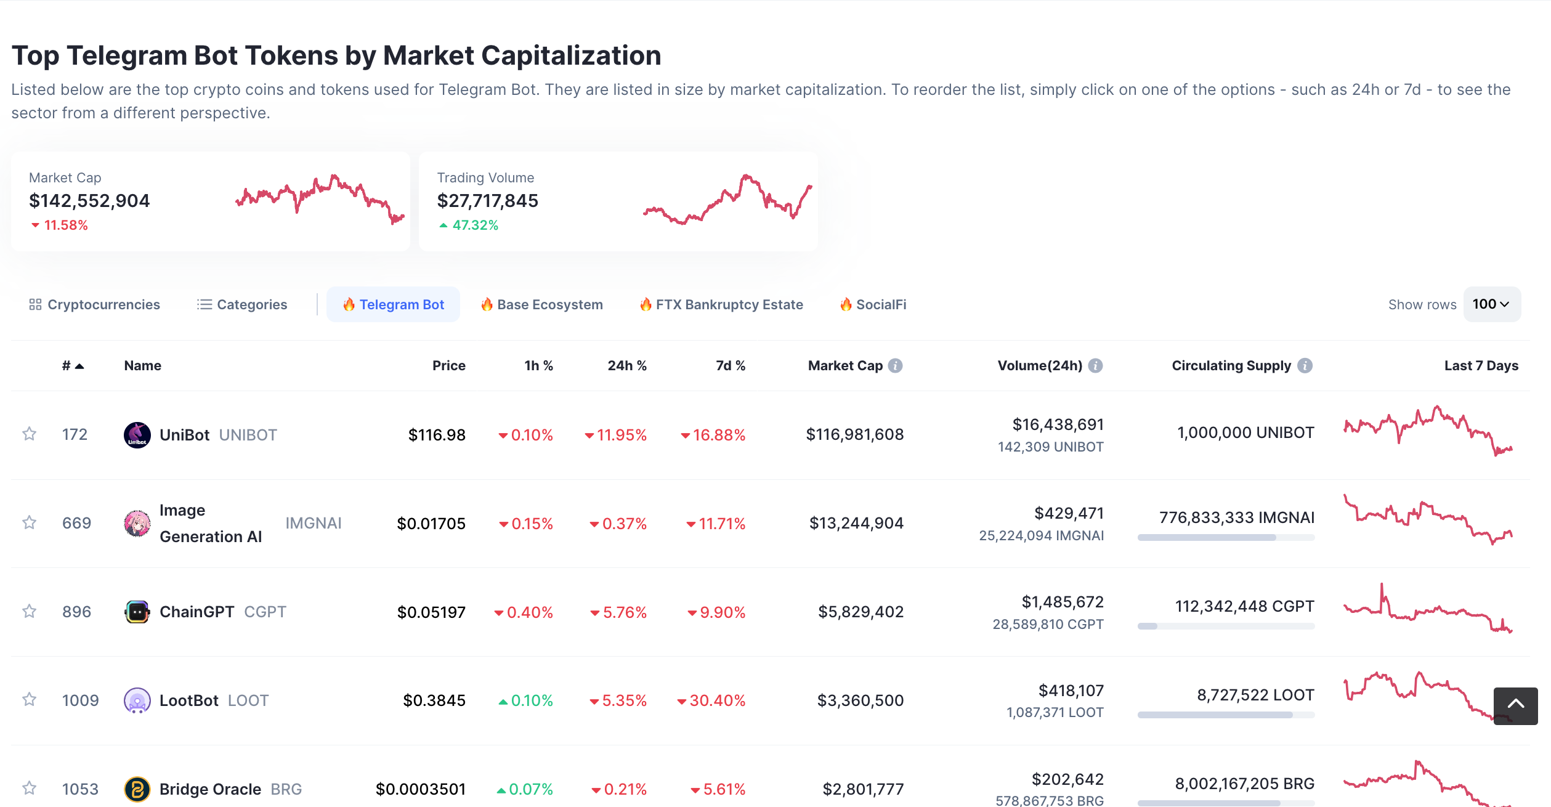Sort table by 1h % column
Image resolution: width=1551 pixels, height=807 pixels.
[x=538, y=366]
